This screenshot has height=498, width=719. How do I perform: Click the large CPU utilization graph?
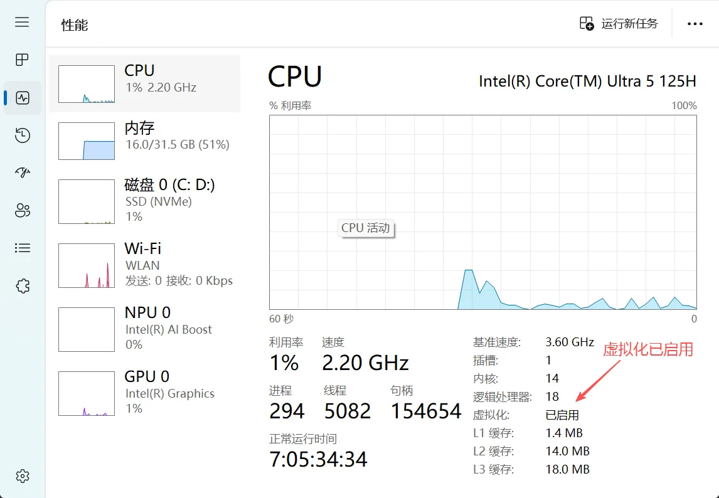click(x=482, y=213)
